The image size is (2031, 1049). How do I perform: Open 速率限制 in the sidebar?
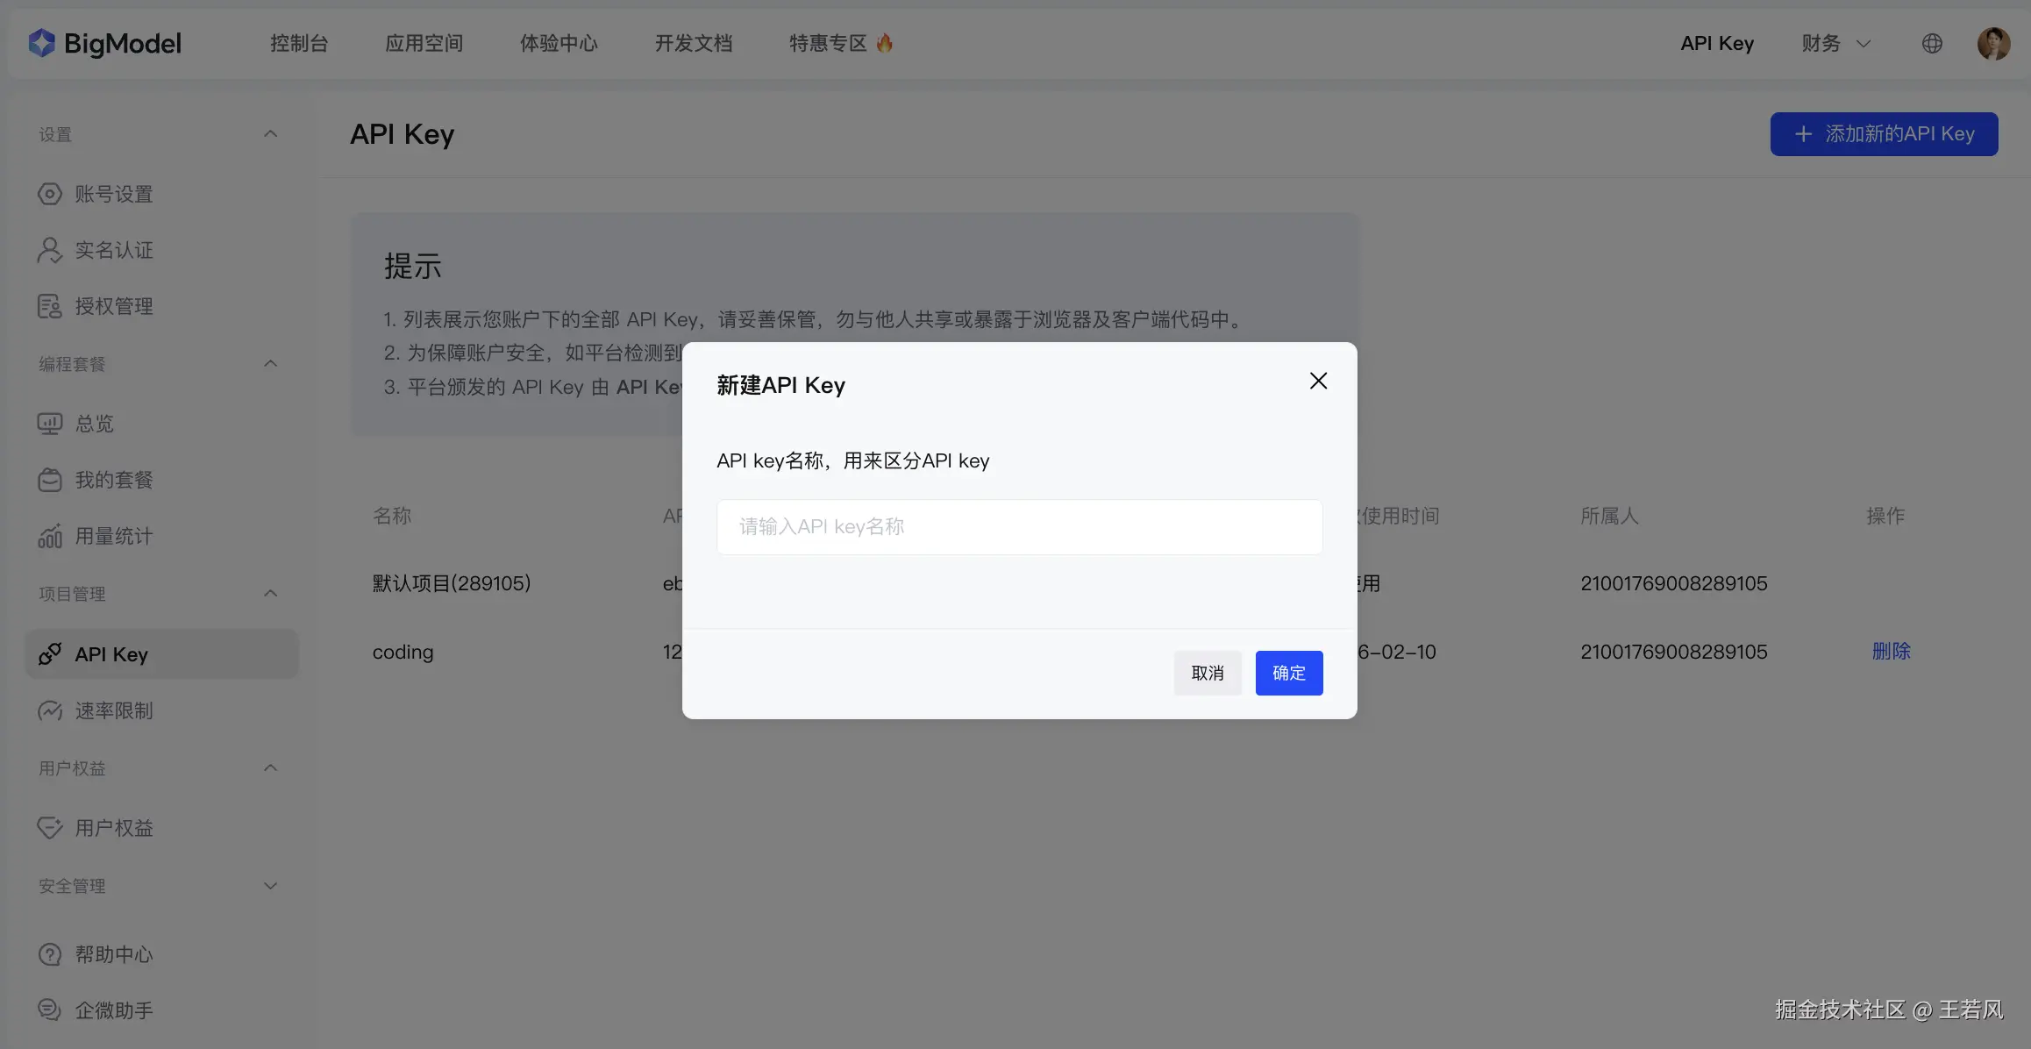click(113, 710)
